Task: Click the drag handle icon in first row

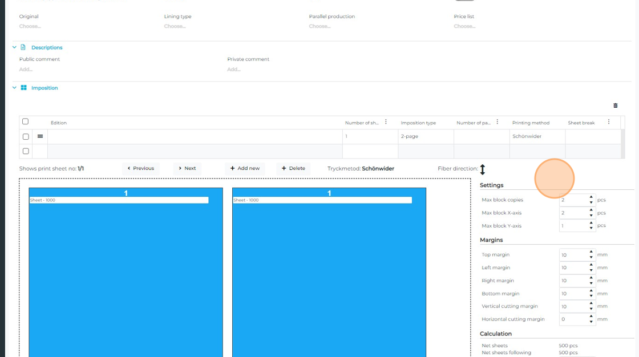Action: coord(40,137)
